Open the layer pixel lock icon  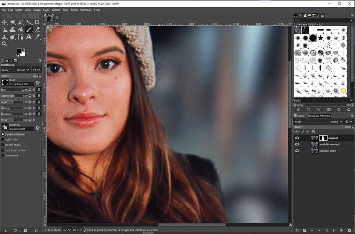(x=303, y=131)
